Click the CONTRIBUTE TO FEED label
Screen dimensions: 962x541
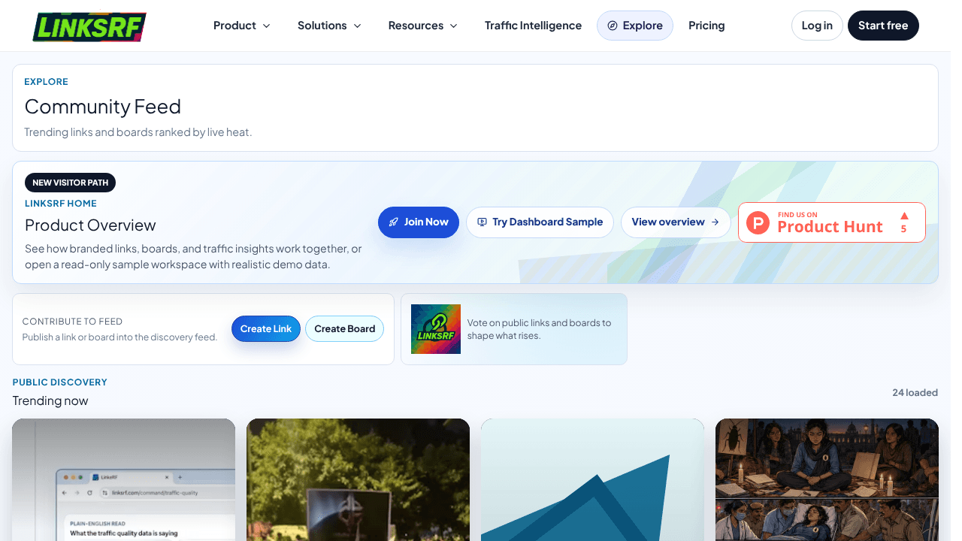[72, 322]
